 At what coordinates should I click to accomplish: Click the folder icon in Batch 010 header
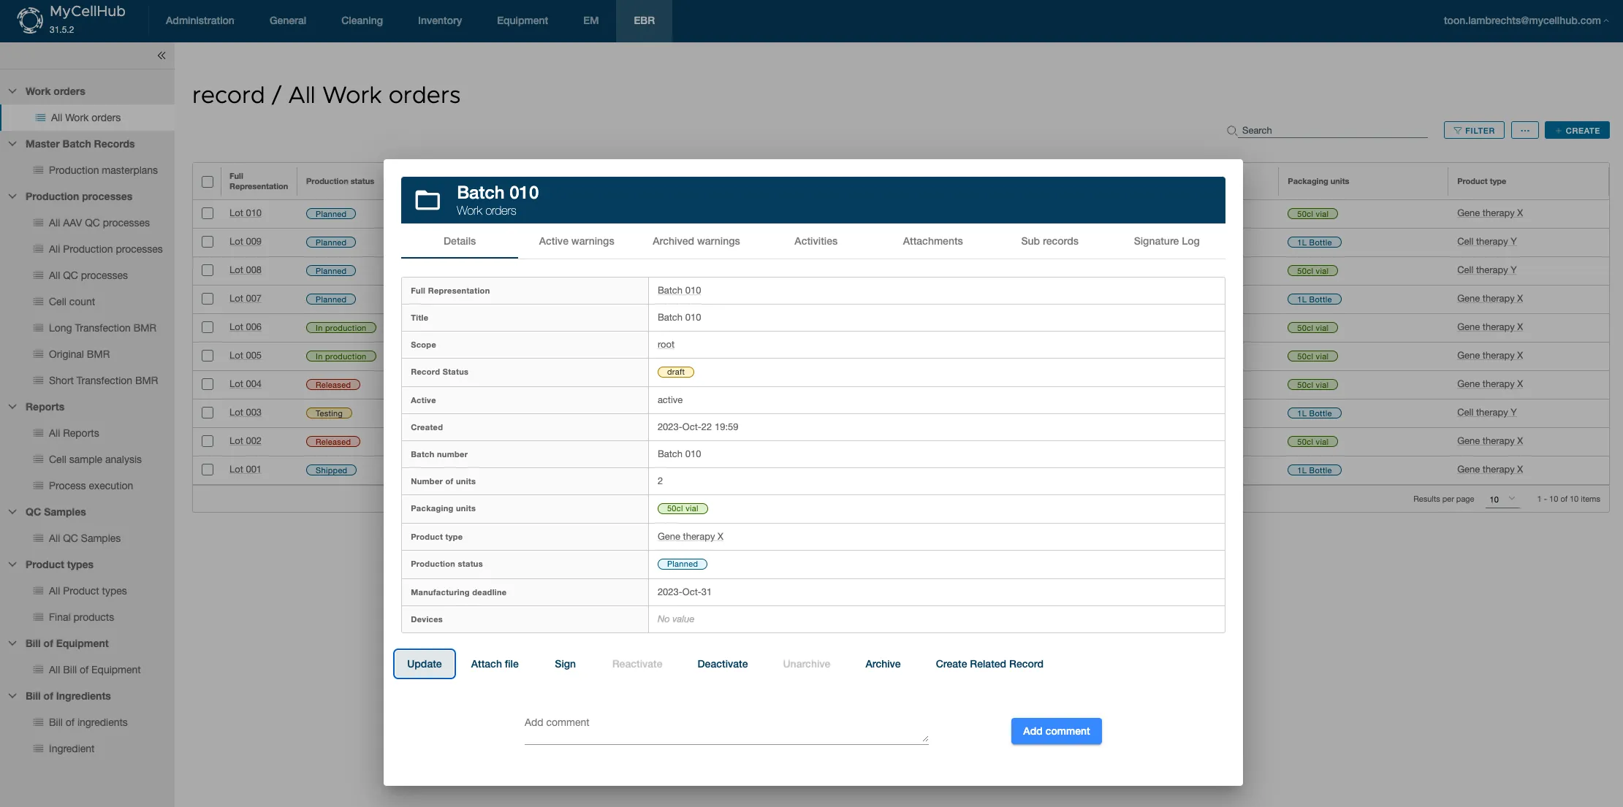click(x=427, y=199)
